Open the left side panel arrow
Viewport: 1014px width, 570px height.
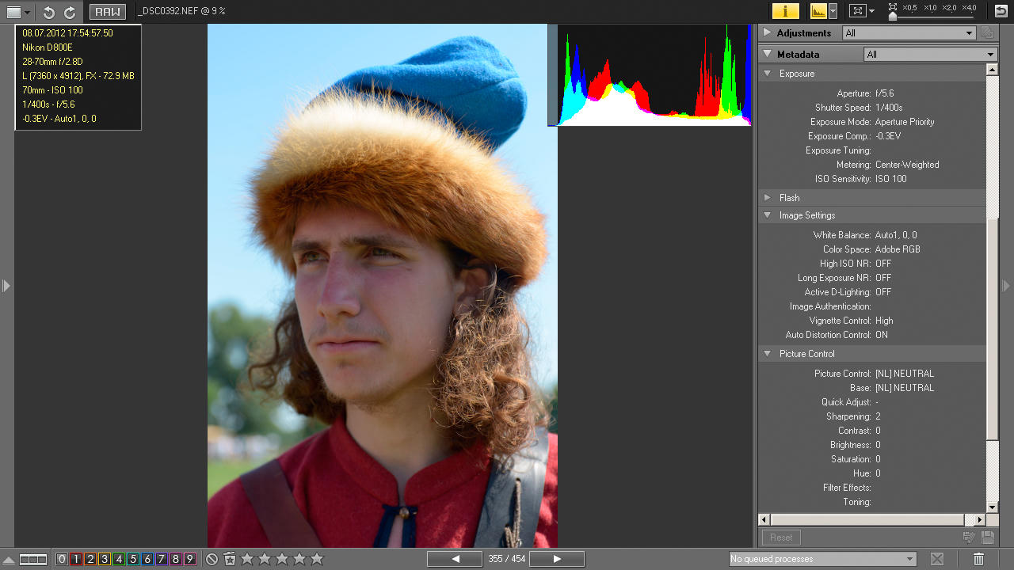6,285
